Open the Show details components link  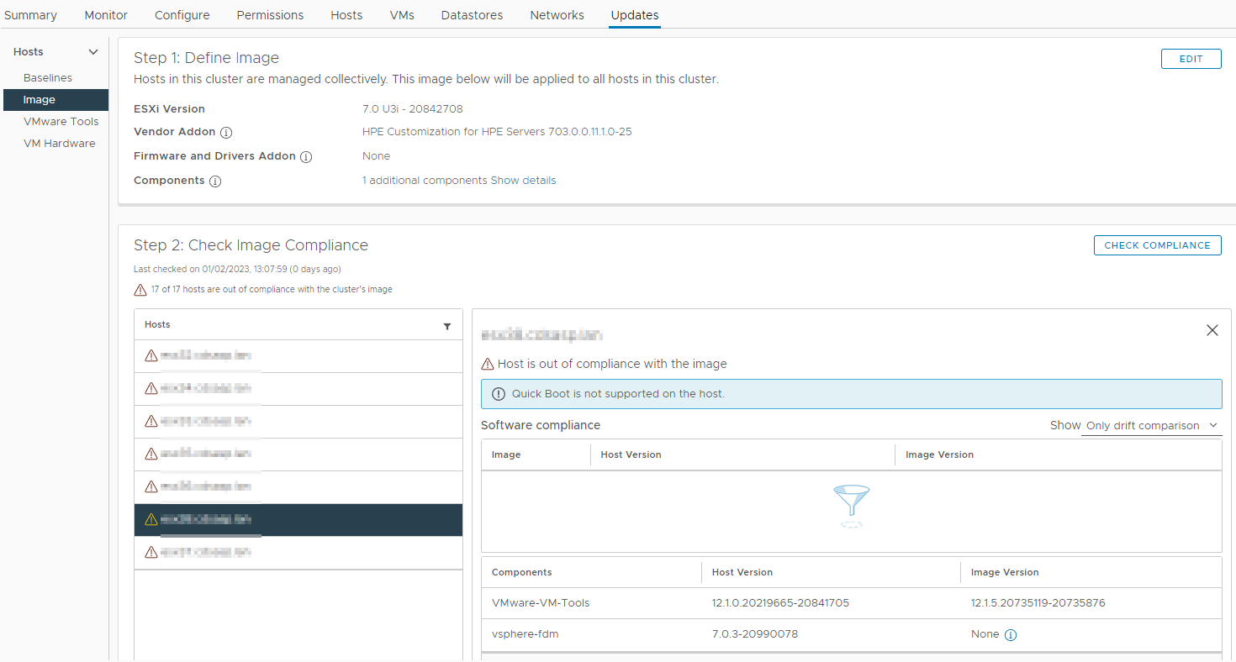click(x=523, y=181)
